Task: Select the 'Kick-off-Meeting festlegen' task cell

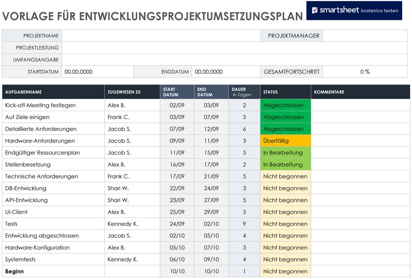Action: click(53, 105)
